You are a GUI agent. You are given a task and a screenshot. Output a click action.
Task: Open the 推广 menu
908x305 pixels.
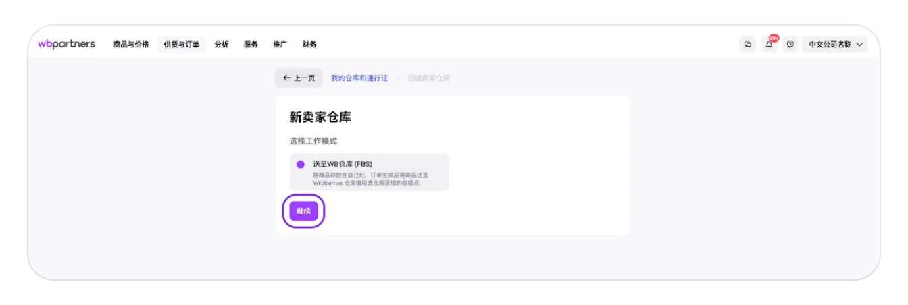coord(280,45)
